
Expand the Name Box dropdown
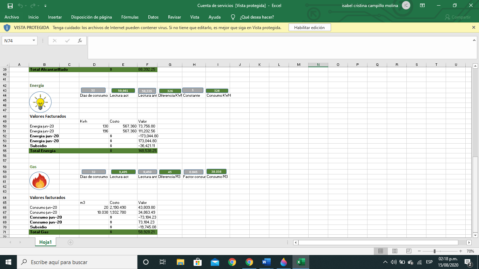coord(34,41)
